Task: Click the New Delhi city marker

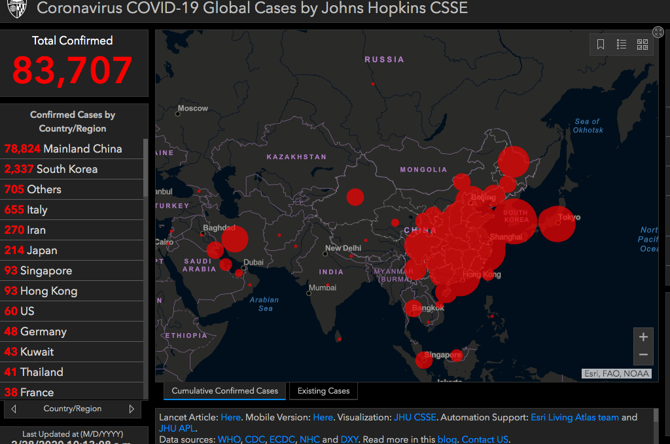Action: point(325,254)
